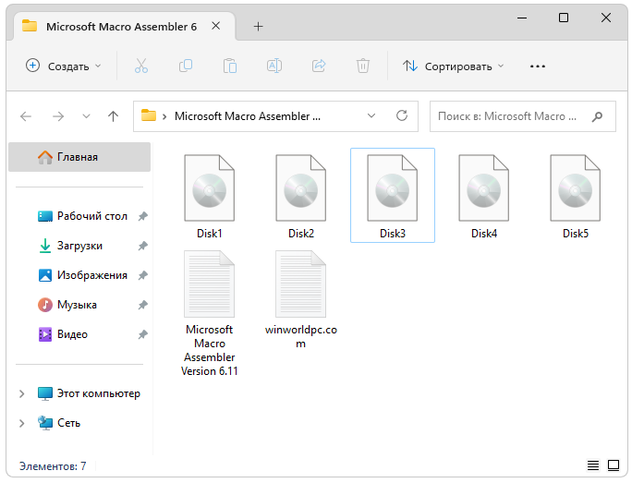Open Музыка in the sidebar
The height and width of the screenshot is (483, 632).
tap(67, 305)
